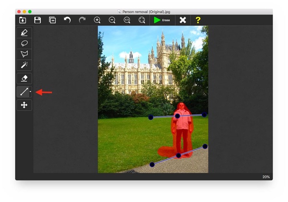Screen dimensions: 288x202
Task: Undo the last action
Action: (67, 20)
